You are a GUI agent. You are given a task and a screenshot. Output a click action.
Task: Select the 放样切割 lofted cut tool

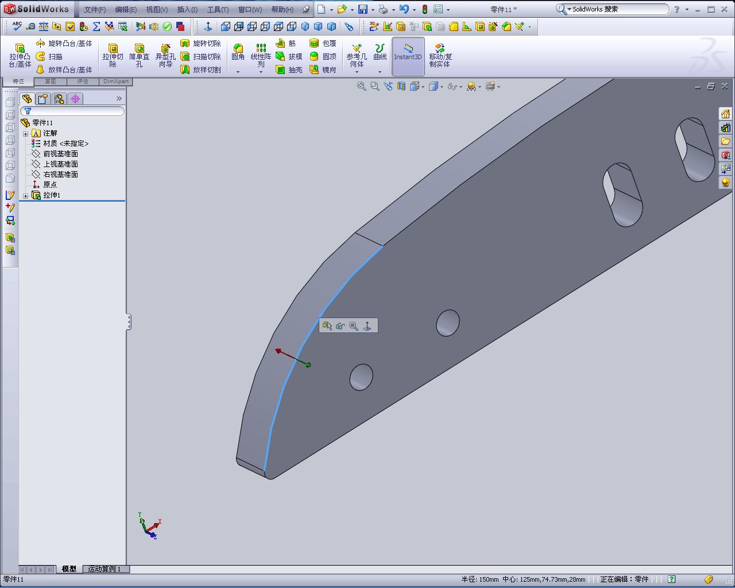pos(200,69)
